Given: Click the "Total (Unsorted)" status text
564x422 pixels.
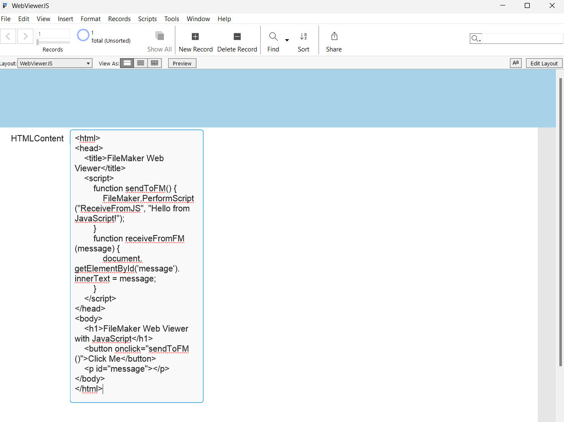Looking at the screenshot, I should coord(111,41).
